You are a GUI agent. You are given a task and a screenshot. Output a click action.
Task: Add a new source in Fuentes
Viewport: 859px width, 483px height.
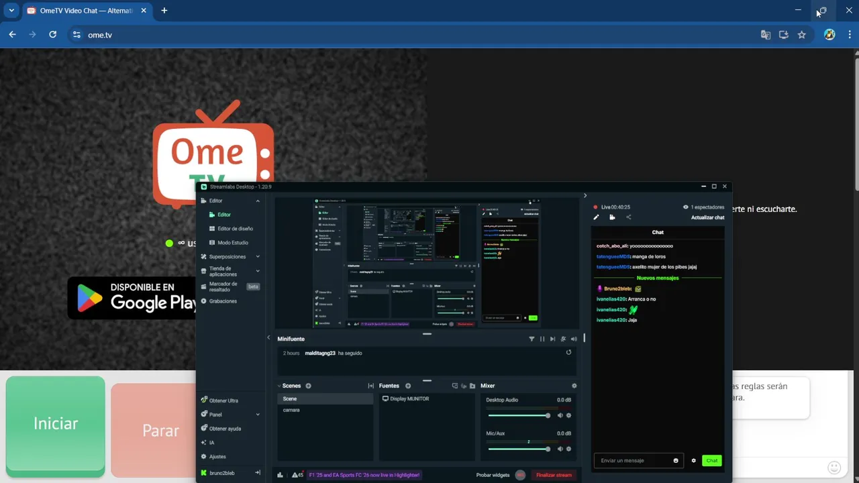pos(408,386)
